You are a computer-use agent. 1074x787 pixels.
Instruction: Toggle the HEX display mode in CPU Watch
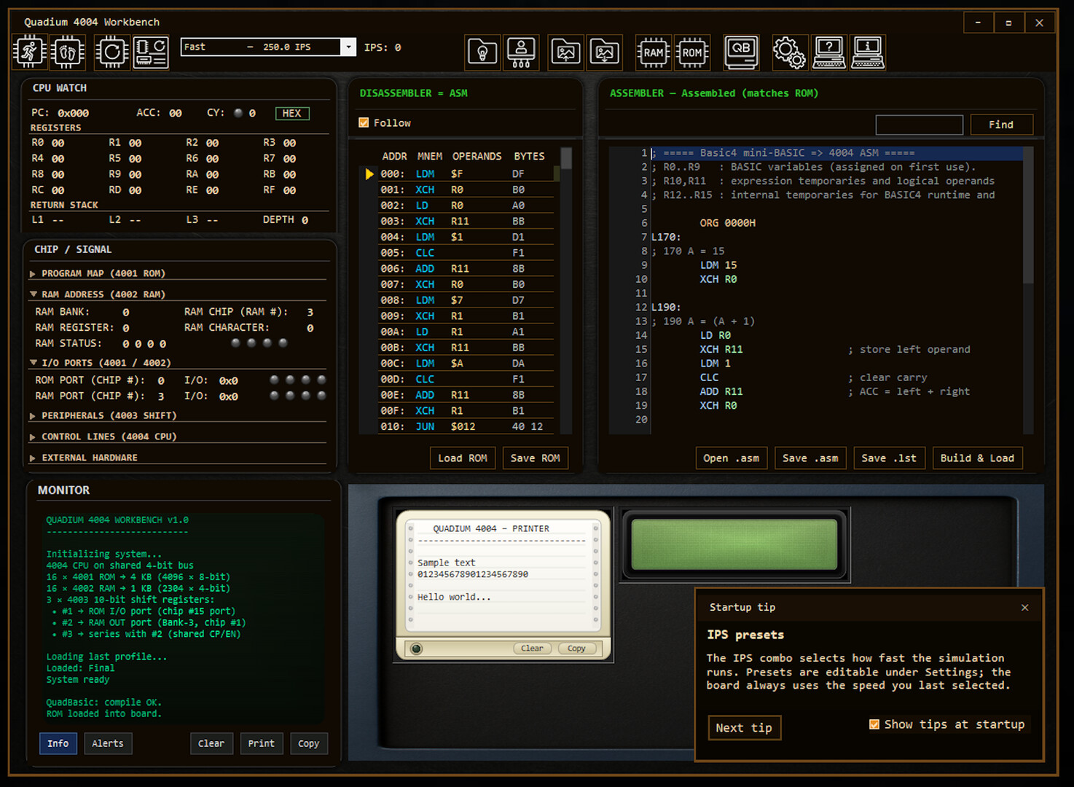click(x=291, y=113)
